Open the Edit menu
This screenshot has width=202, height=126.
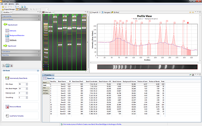coord(6,4)
